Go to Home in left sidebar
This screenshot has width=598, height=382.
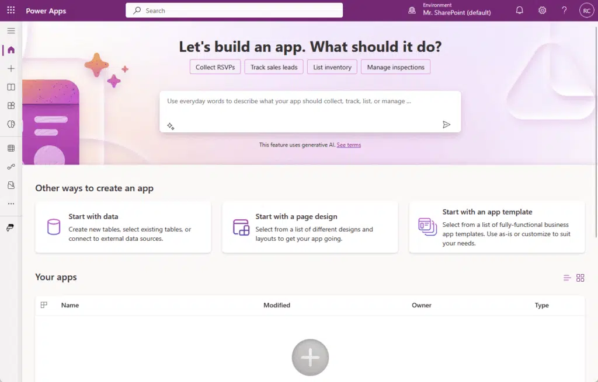tap(11, 50)
